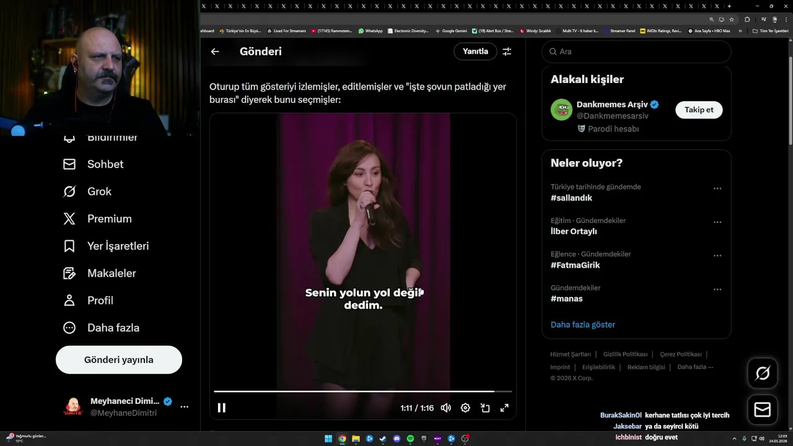This screenshot has height=446, width=793.
Task: Open the #FatmaGirik trend
Action: pos(575,265)
